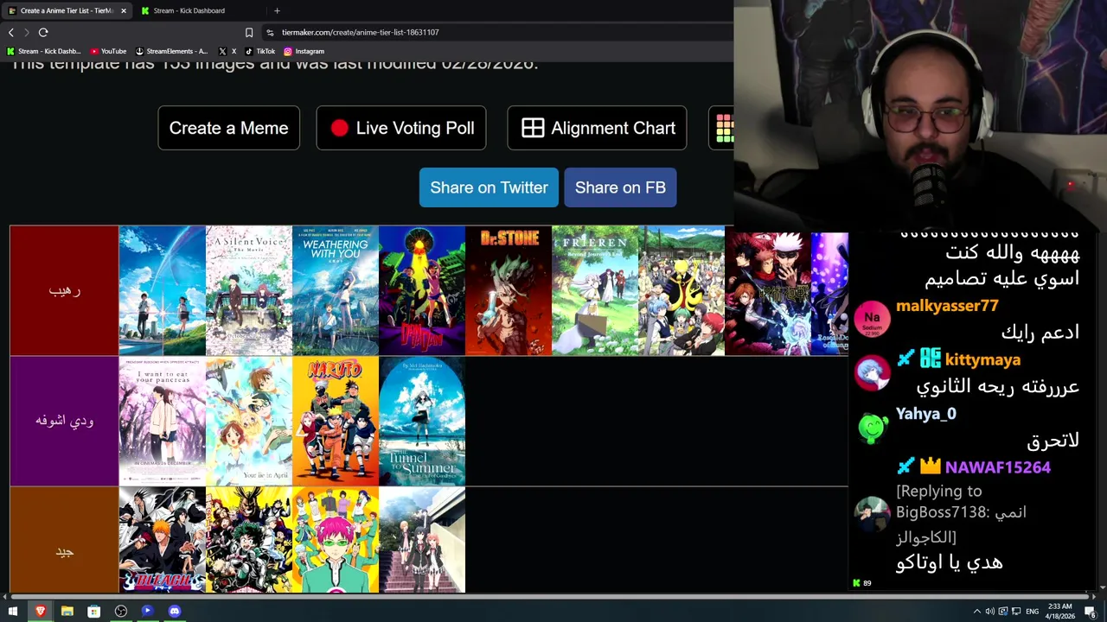Viewport: 1107px width, 622px height.
Task: Click kittymaya's anime avatar
Action: point(872,373)
